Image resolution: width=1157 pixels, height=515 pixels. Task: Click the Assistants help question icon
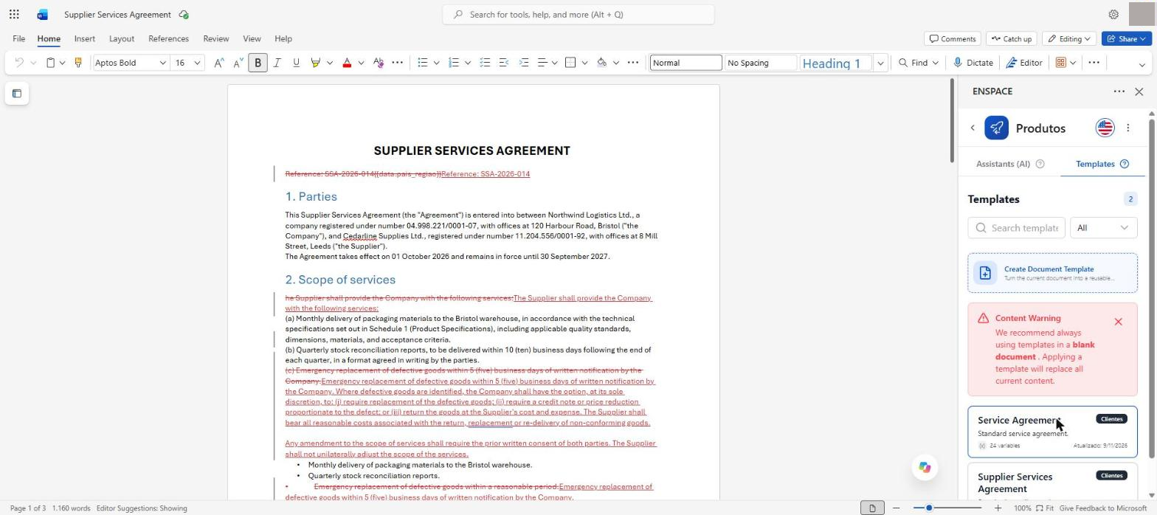1040,164
